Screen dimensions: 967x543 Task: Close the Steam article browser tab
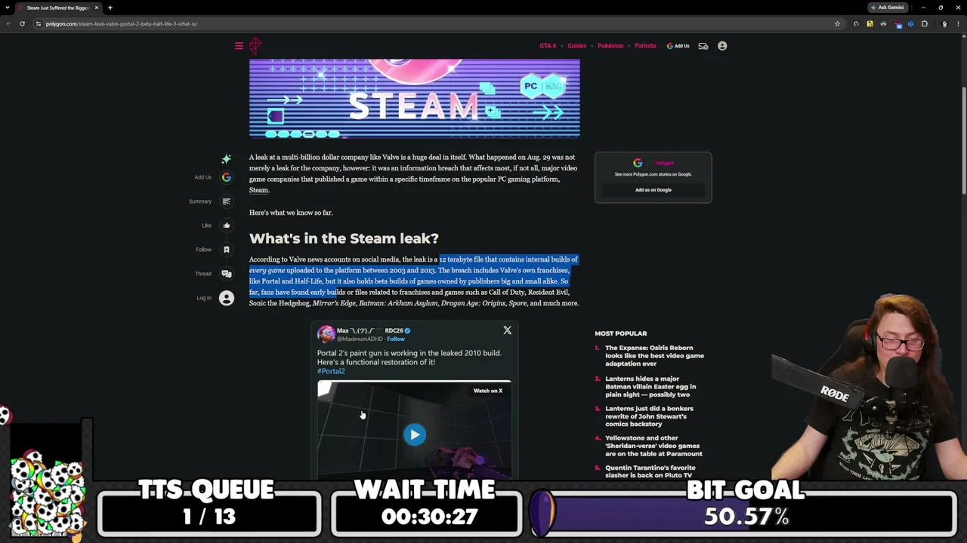[x=96, y=8]
